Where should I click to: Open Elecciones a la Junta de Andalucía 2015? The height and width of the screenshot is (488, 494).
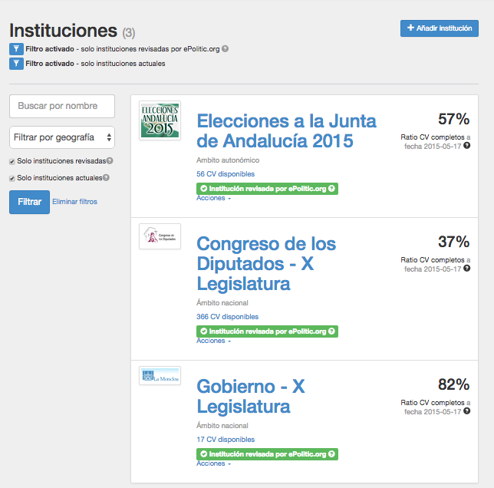(x=286, y=130)
